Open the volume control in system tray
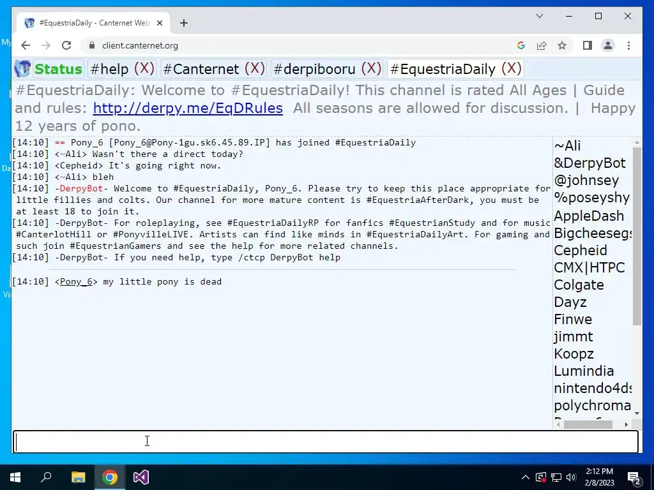The height and width of the screenshot is (490, 654). pos(572,477)
